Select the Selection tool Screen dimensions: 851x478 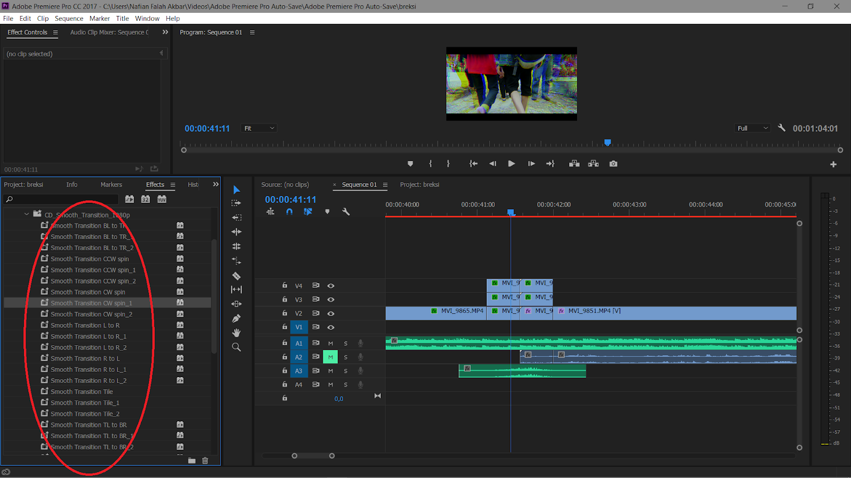pos(236,190)
